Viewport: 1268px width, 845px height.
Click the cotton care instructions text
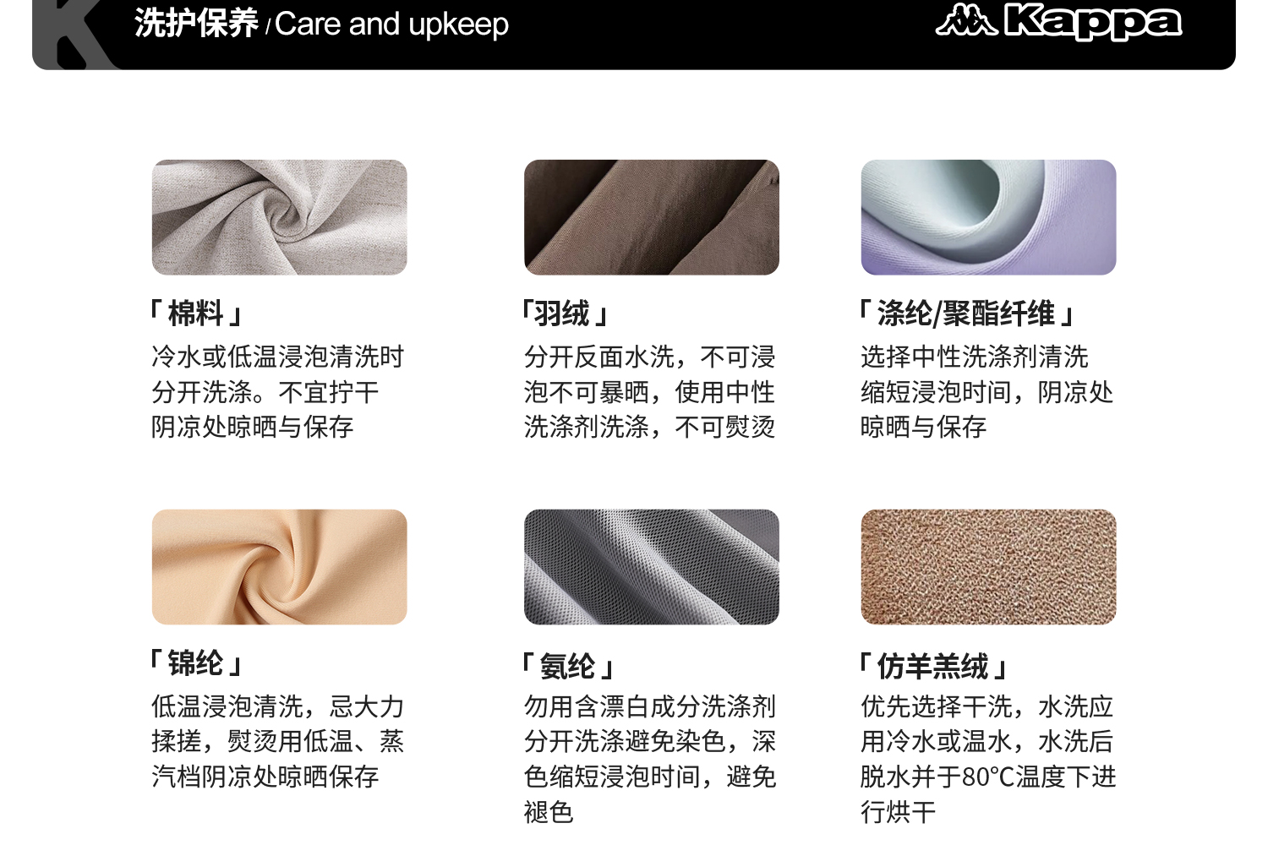coord(277,392)
